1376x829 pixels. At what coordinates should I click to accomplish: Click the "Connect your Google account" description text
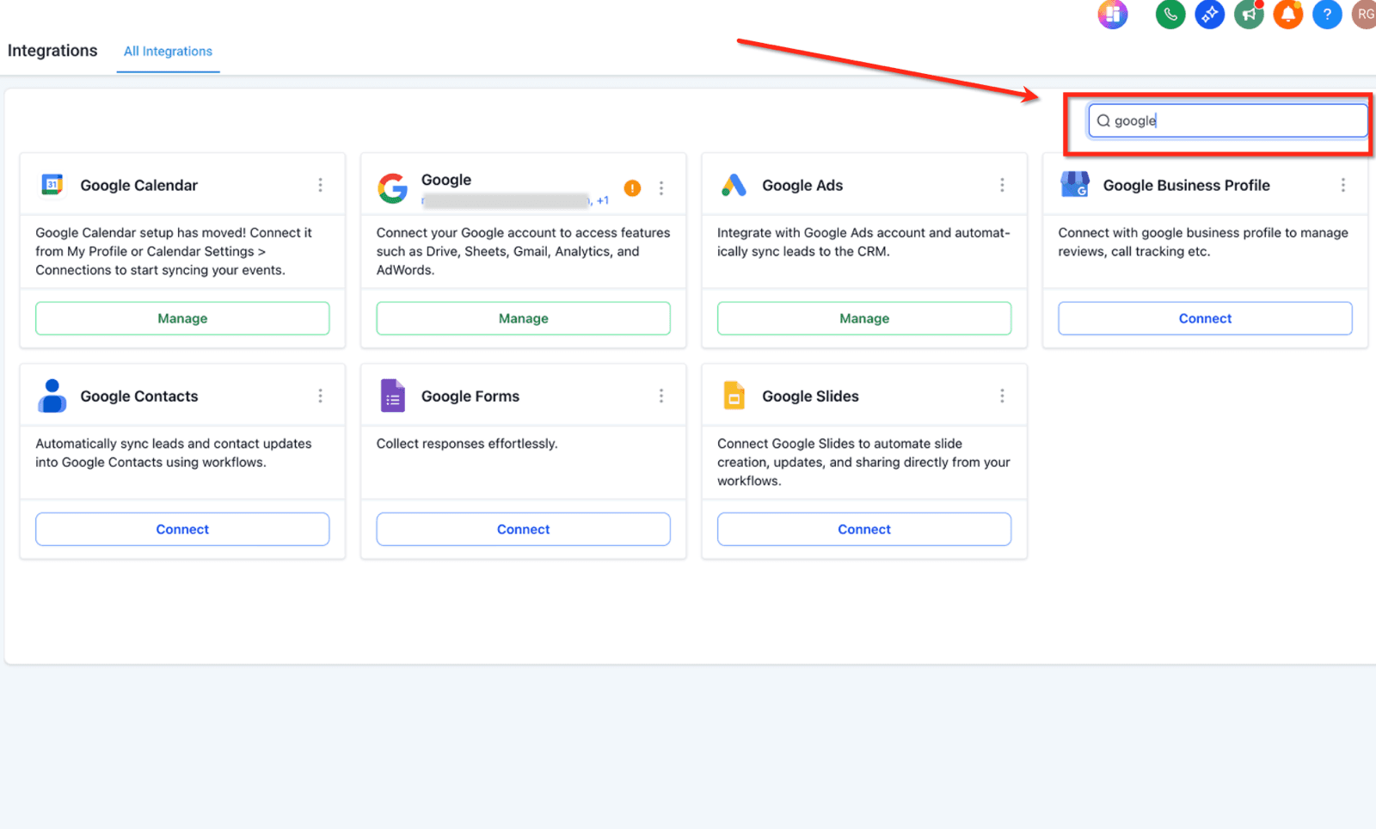point(523,251)
